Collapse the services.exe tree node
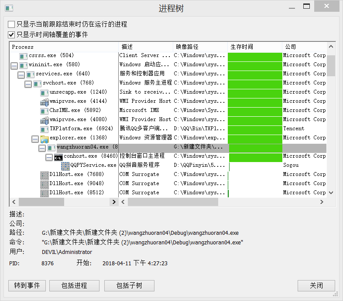 (x=21, y=75)
